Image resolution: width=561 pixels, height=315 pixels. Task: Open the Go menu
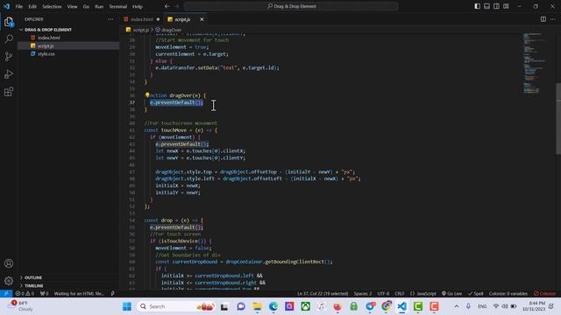pos(86,6)
